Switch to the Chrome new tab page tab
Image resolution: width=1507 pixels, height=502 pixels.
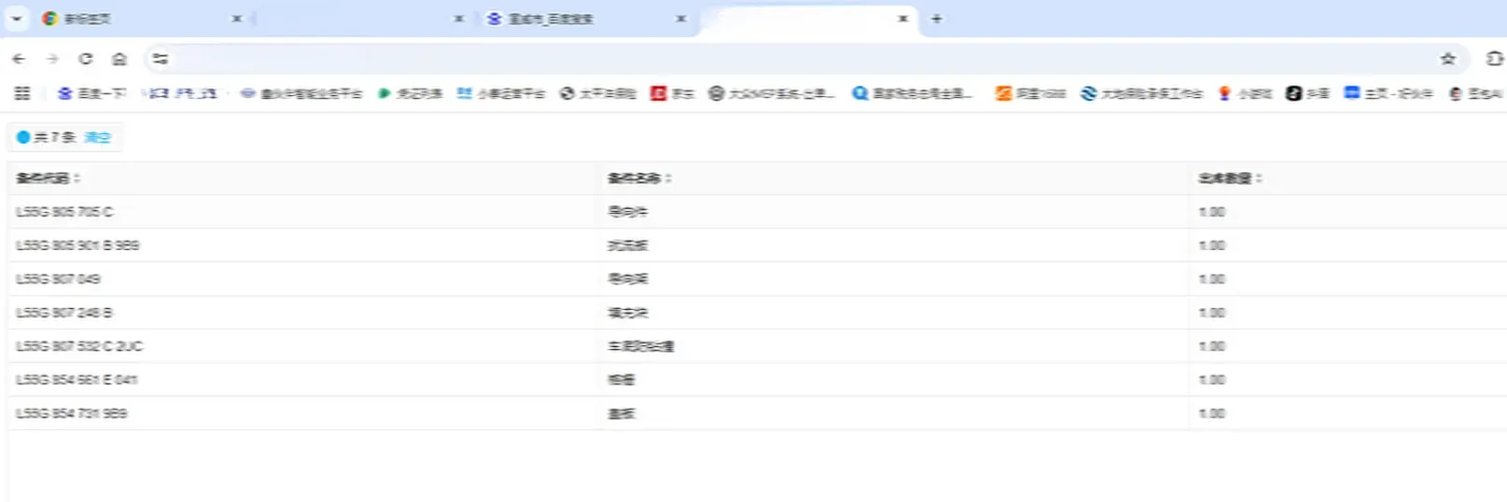[140, 19]
